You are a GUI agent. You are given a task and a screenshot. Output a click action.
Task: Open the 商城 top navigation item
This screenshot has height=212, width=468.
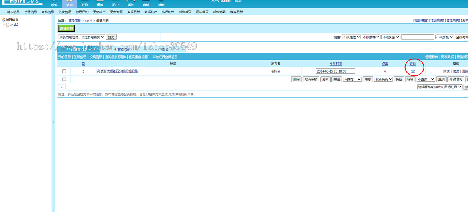click(x=146, y=4)
